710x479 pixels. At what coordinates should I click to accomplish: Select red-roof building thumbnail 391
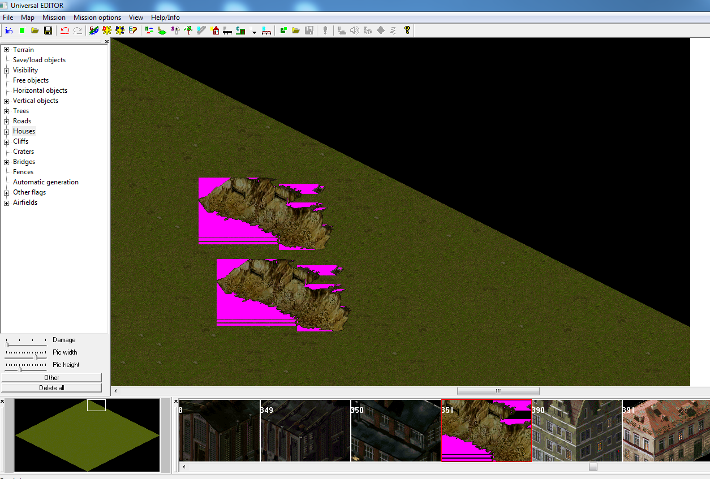[x=666, y=430]
